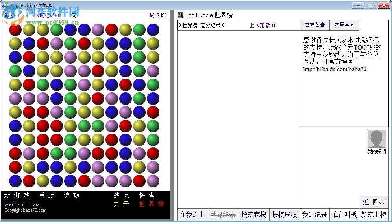Image resolution: width=392 pixels, height=222 pixels.
Task: Replay the board with 重玩
Action: coord(47,196)
